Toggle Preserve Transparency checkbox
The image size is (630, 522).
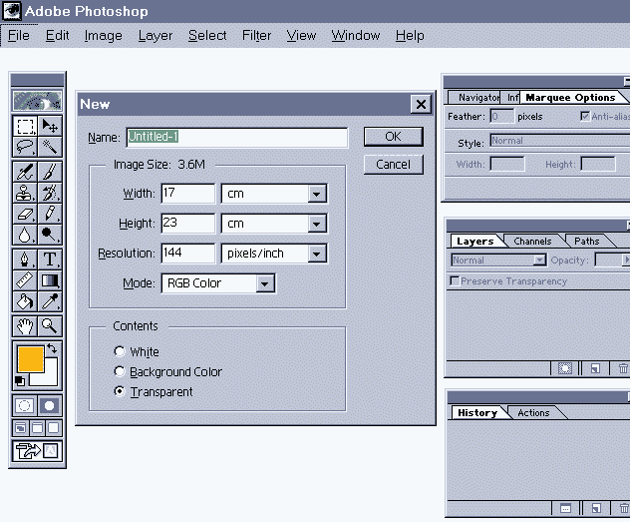click(x=455, y=280)
